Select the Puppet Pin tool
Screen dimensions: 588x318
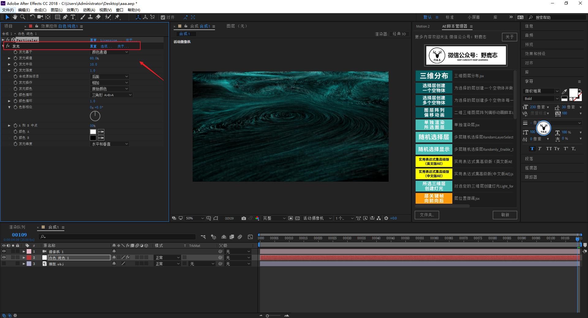117,17
